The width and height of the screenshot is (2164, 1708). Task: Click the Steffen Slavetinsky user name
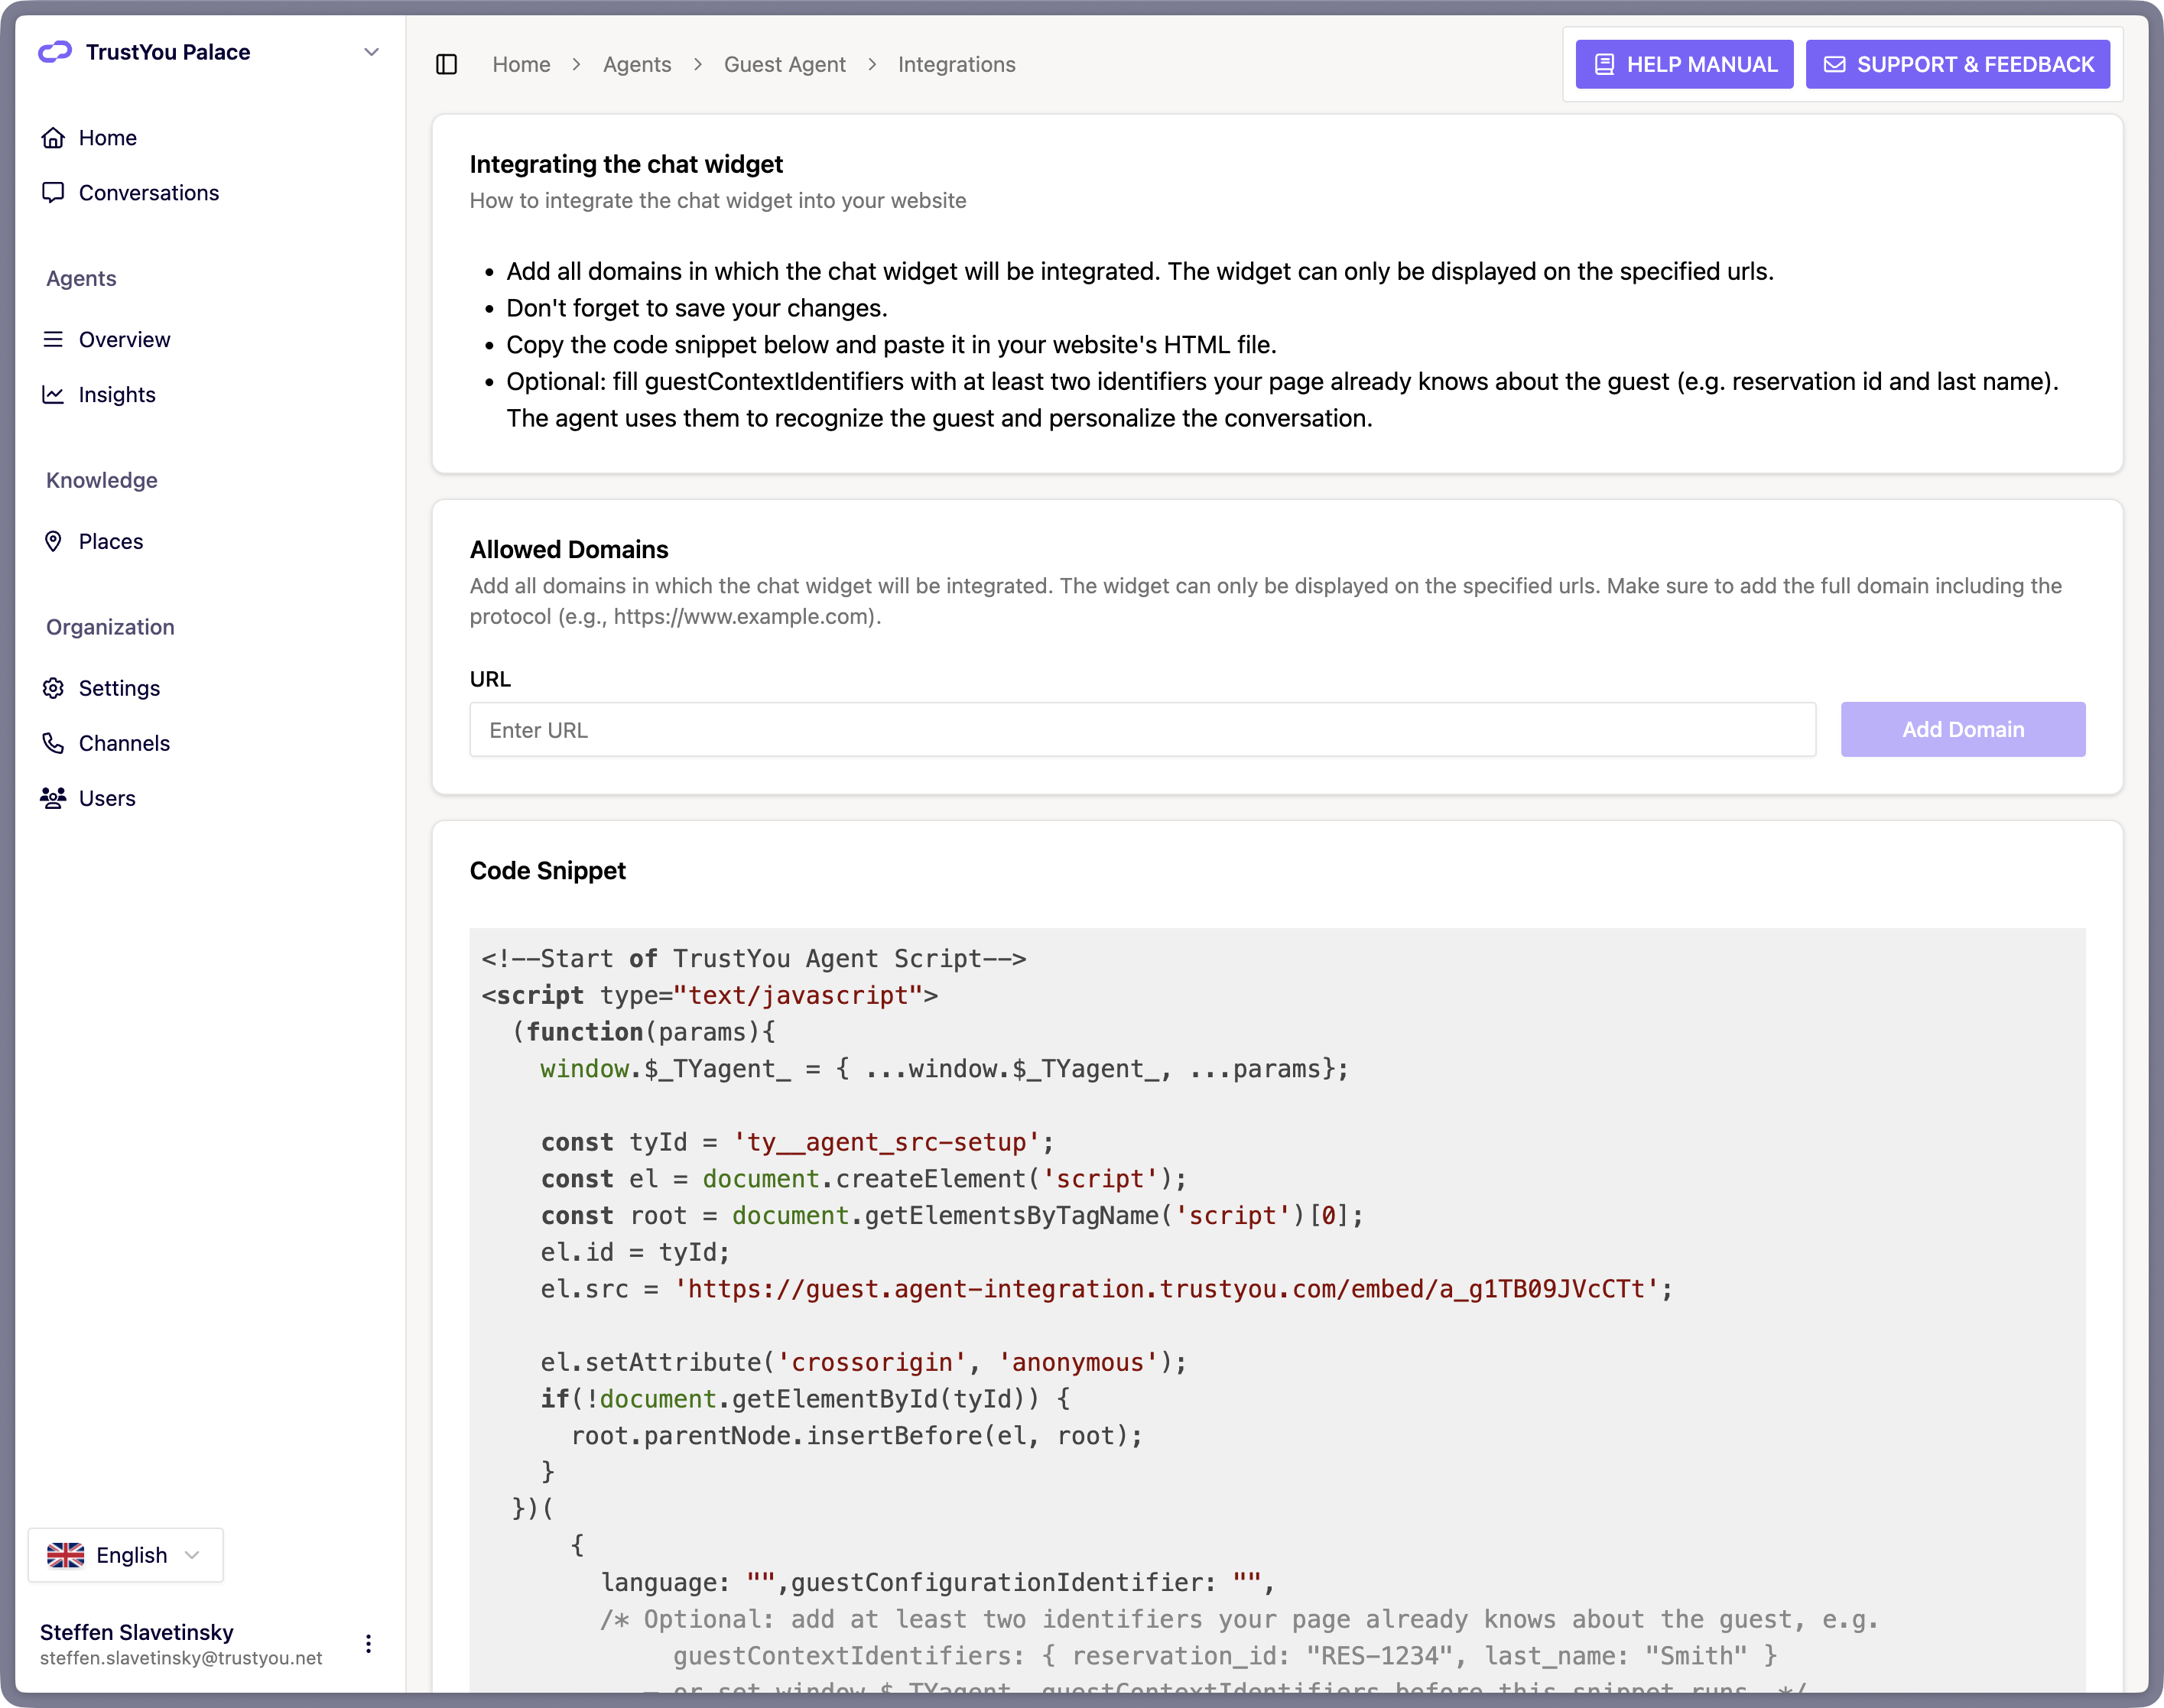(x=137, y=1632)
